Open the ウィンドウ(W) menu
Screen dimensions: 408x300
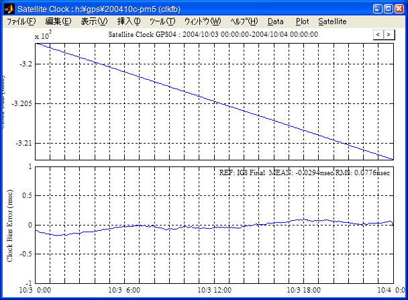pos(202,21)
